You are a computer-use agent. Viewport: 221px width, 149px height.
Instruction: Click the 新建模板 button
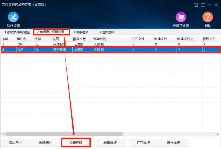tap(110, 143)
